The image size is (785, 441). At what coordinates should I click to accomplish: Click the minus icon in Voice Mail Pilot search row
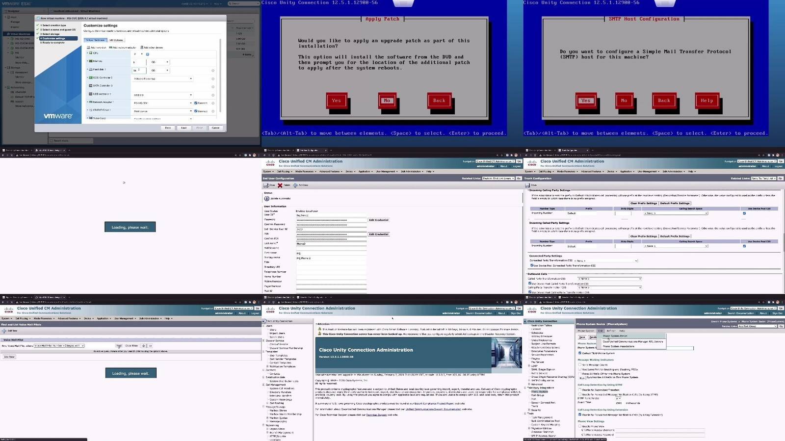(x=150, y=346)
